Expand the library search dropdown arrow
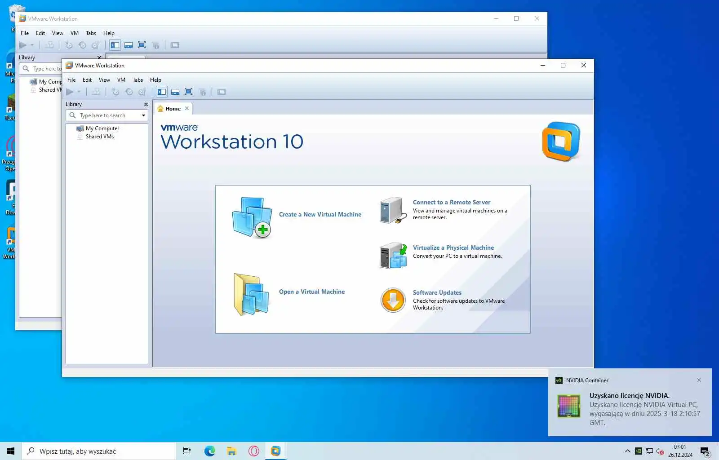 click(143, 115)
